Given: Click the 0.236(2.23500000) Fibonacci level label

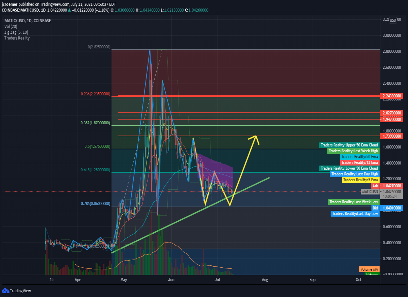Looking at the screenshot, I should (x=96, y=94).
